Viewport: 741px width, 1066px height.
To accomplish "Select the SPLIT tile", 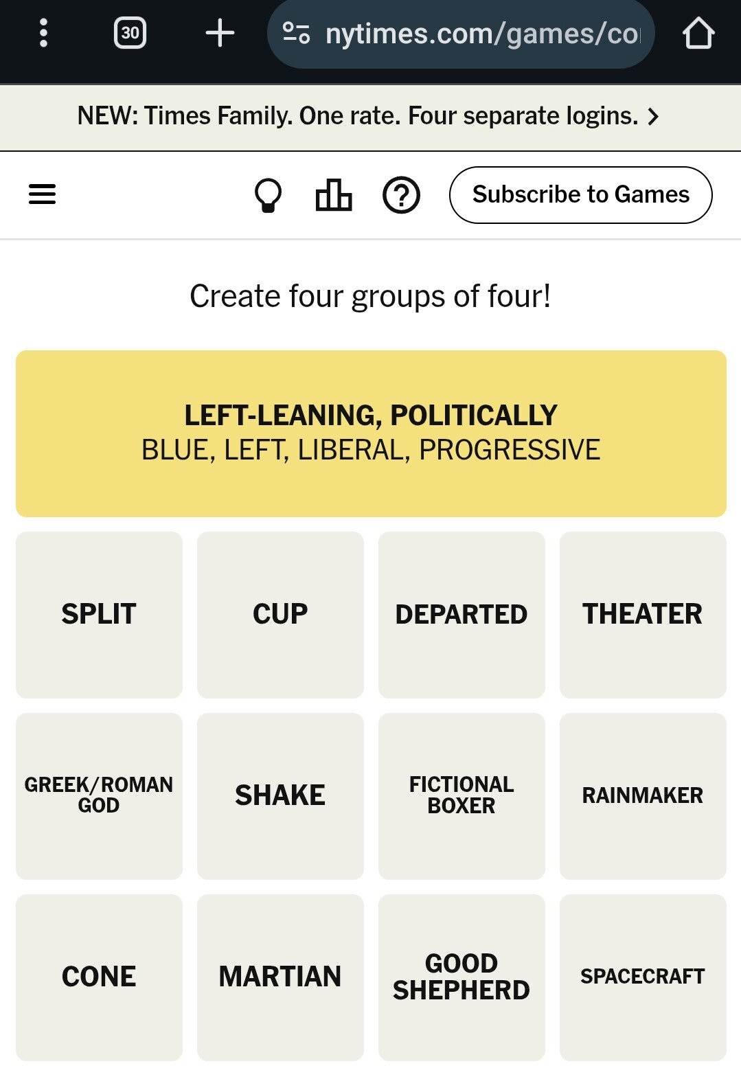I will pos(99,615).
